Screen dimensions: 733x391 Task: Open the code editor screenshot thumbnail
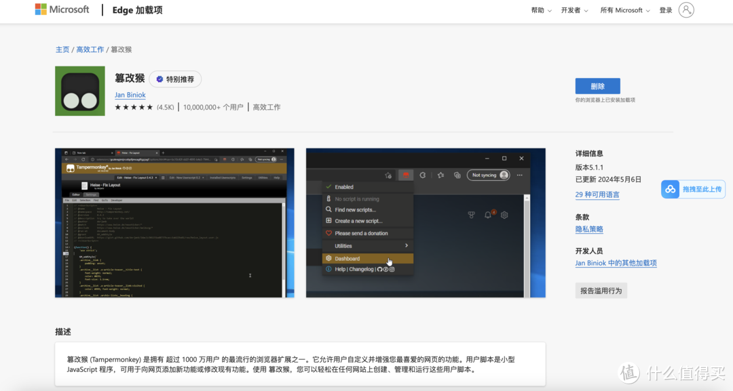(175, 223)
